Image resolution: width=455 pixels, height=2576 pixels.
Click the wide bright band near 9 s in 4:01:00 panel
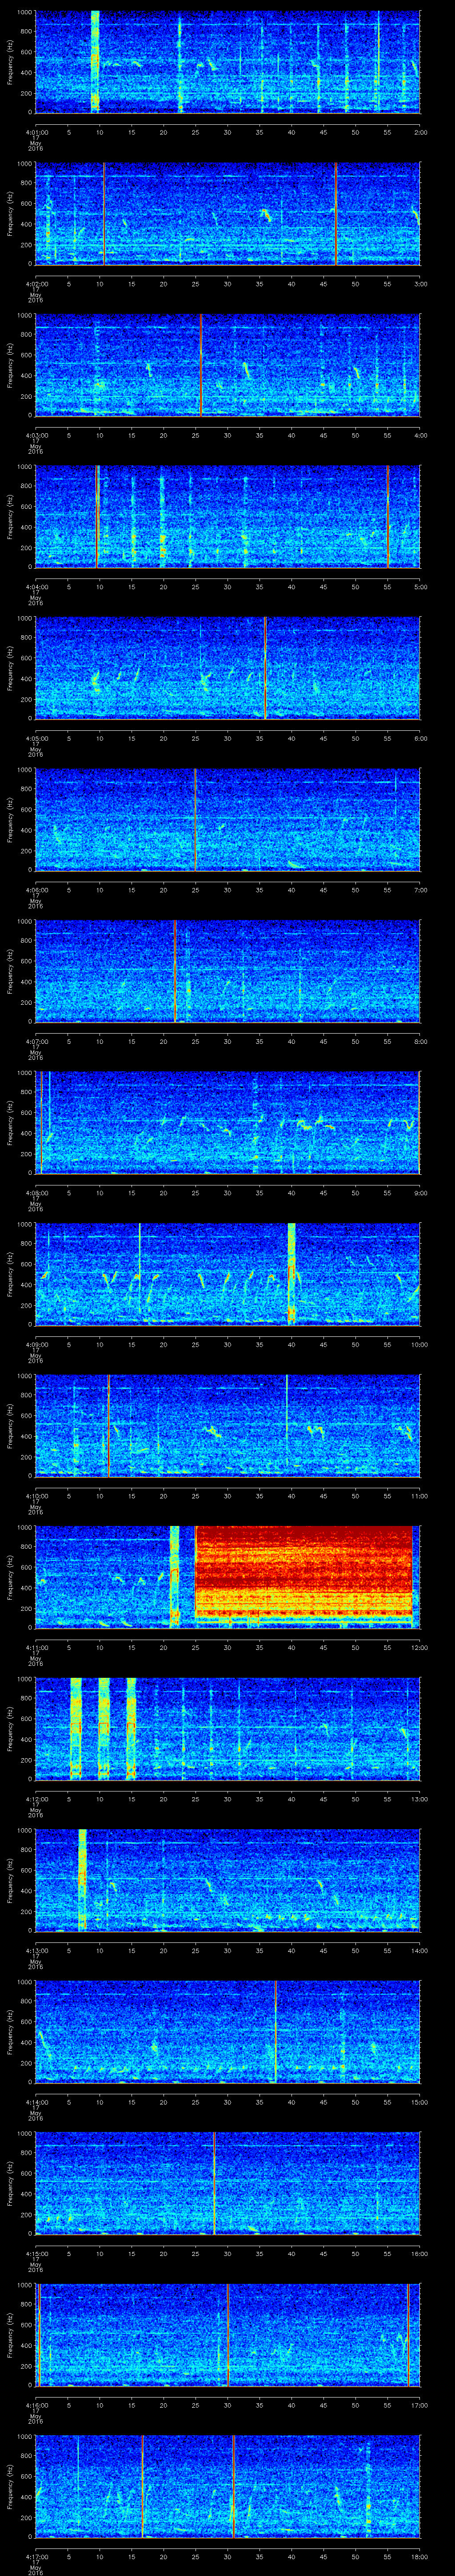(x=95, y=62)
